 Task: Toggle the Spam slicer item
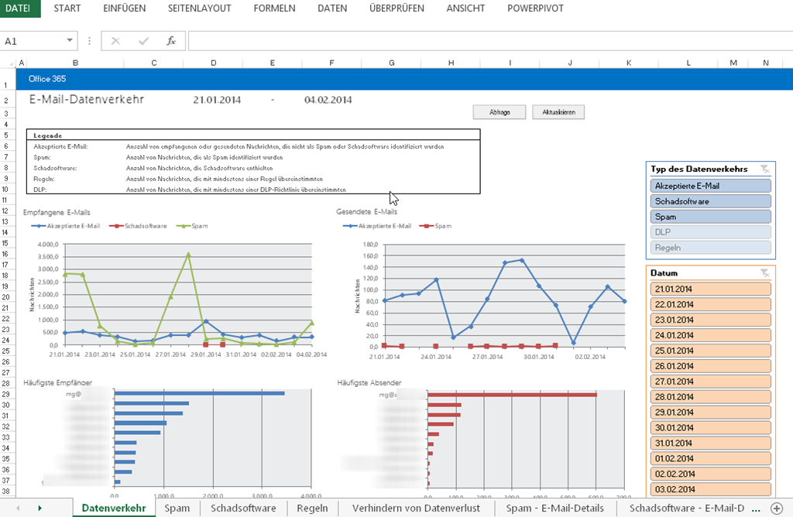711,217
